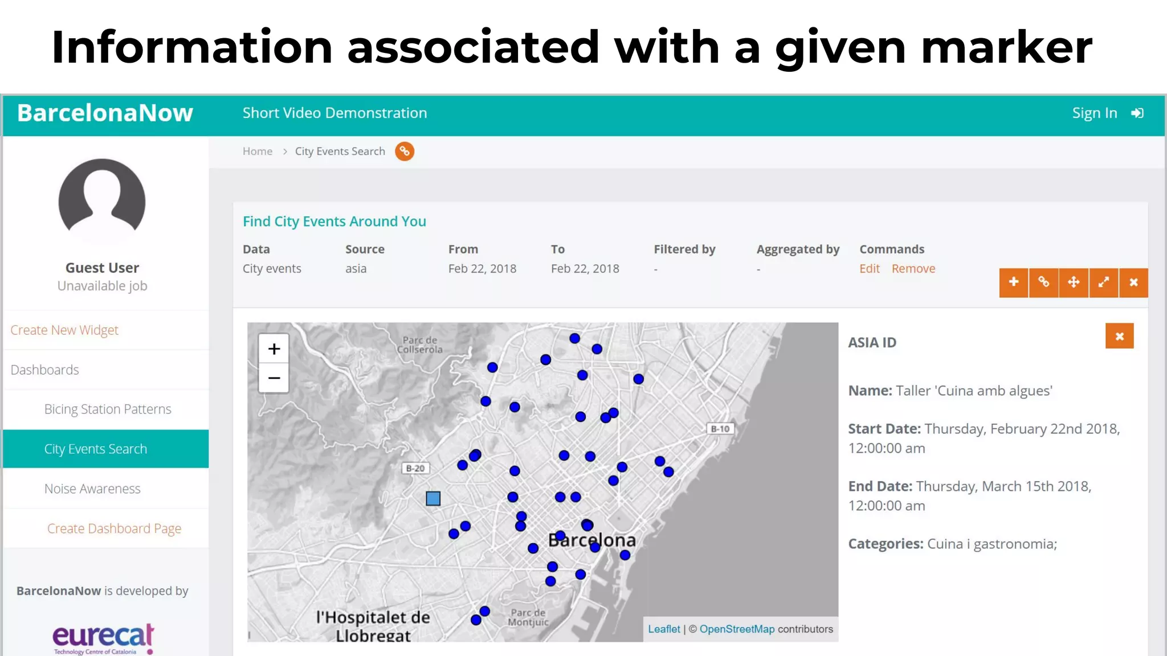
Task: Click the Sign In arrow icon
Action: tap(1137, 113)
